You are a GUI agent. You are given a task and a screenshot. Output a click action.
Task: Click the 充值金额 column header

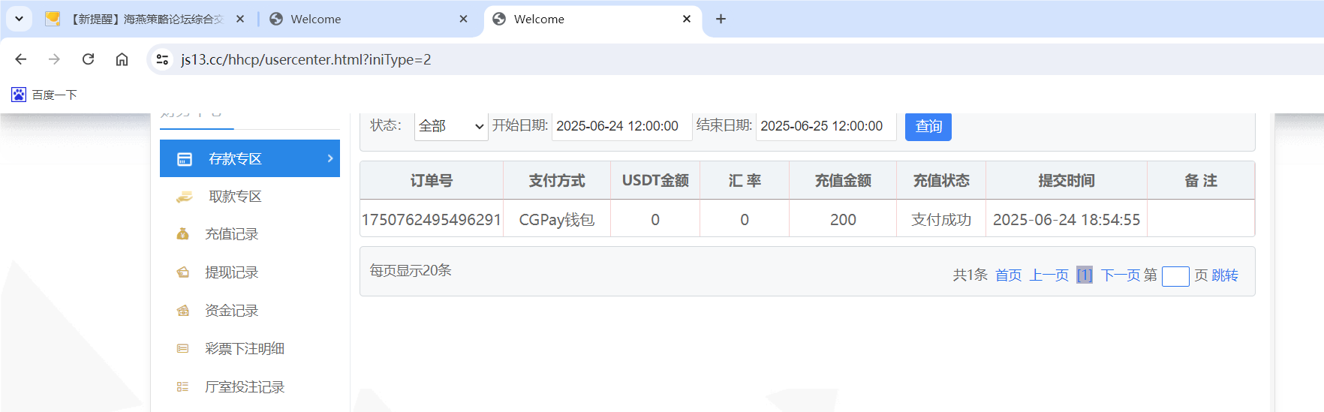843,181
